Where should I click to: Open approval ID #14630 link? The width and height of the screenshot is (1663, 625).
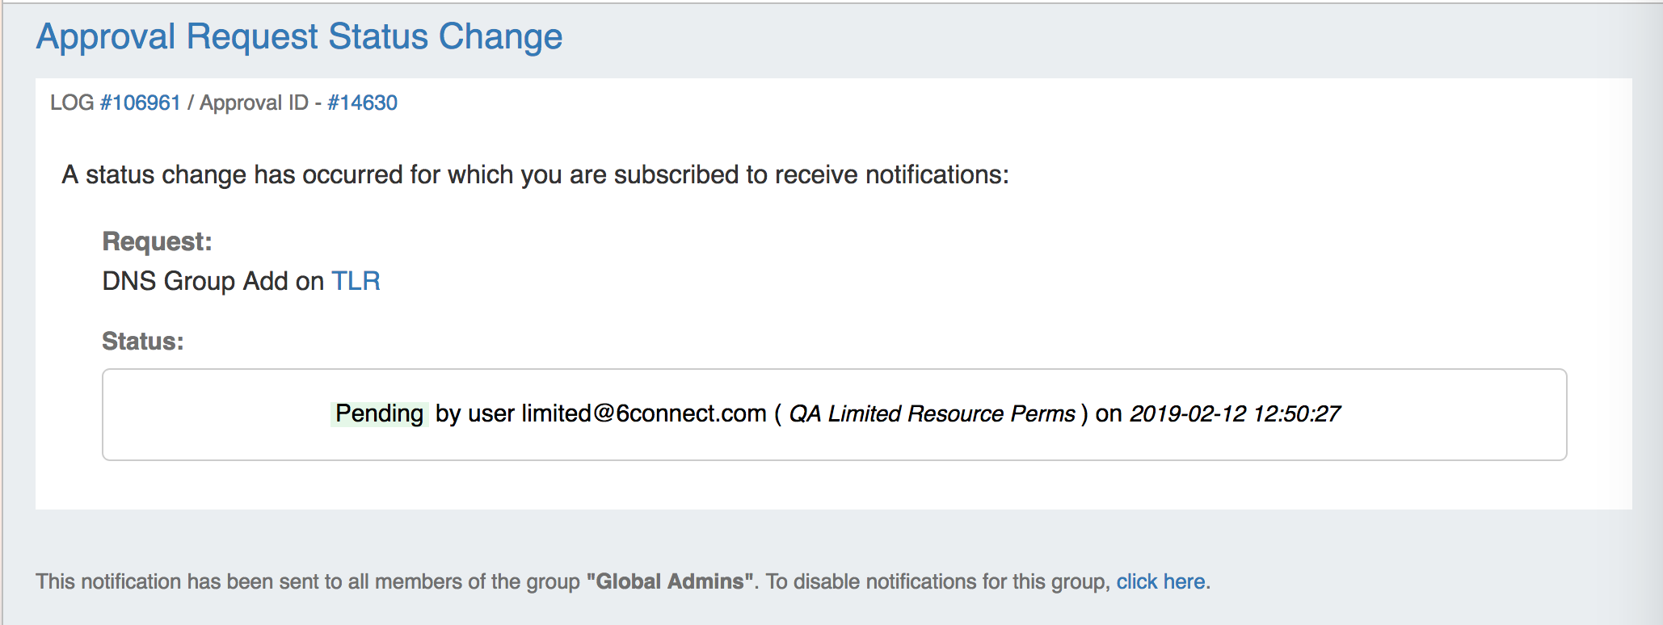[362, 103]
